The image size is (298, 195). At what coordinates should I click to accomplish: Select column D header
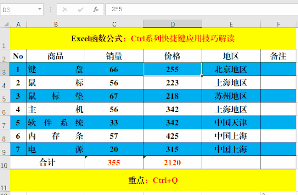173,24
